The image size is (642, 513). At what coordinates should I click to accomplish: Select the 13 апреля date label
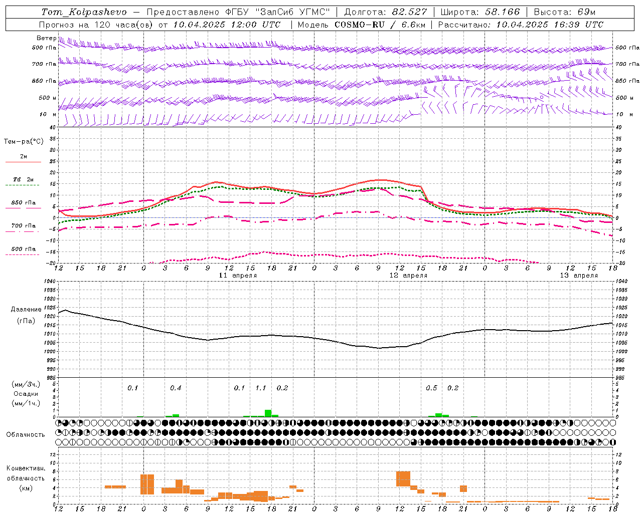pyautogui.click(x=579, y=276)
